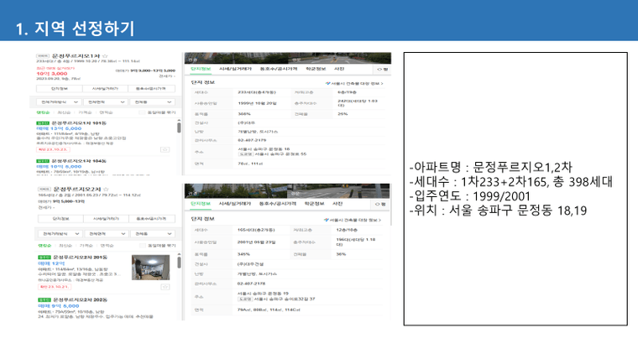View room photo thumbnail of 201동 listing
This screenshot has width=638, height=359.
point(150,268)
